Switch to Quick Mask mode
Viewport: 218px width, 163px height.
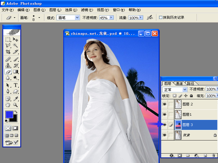coord(15,128)
